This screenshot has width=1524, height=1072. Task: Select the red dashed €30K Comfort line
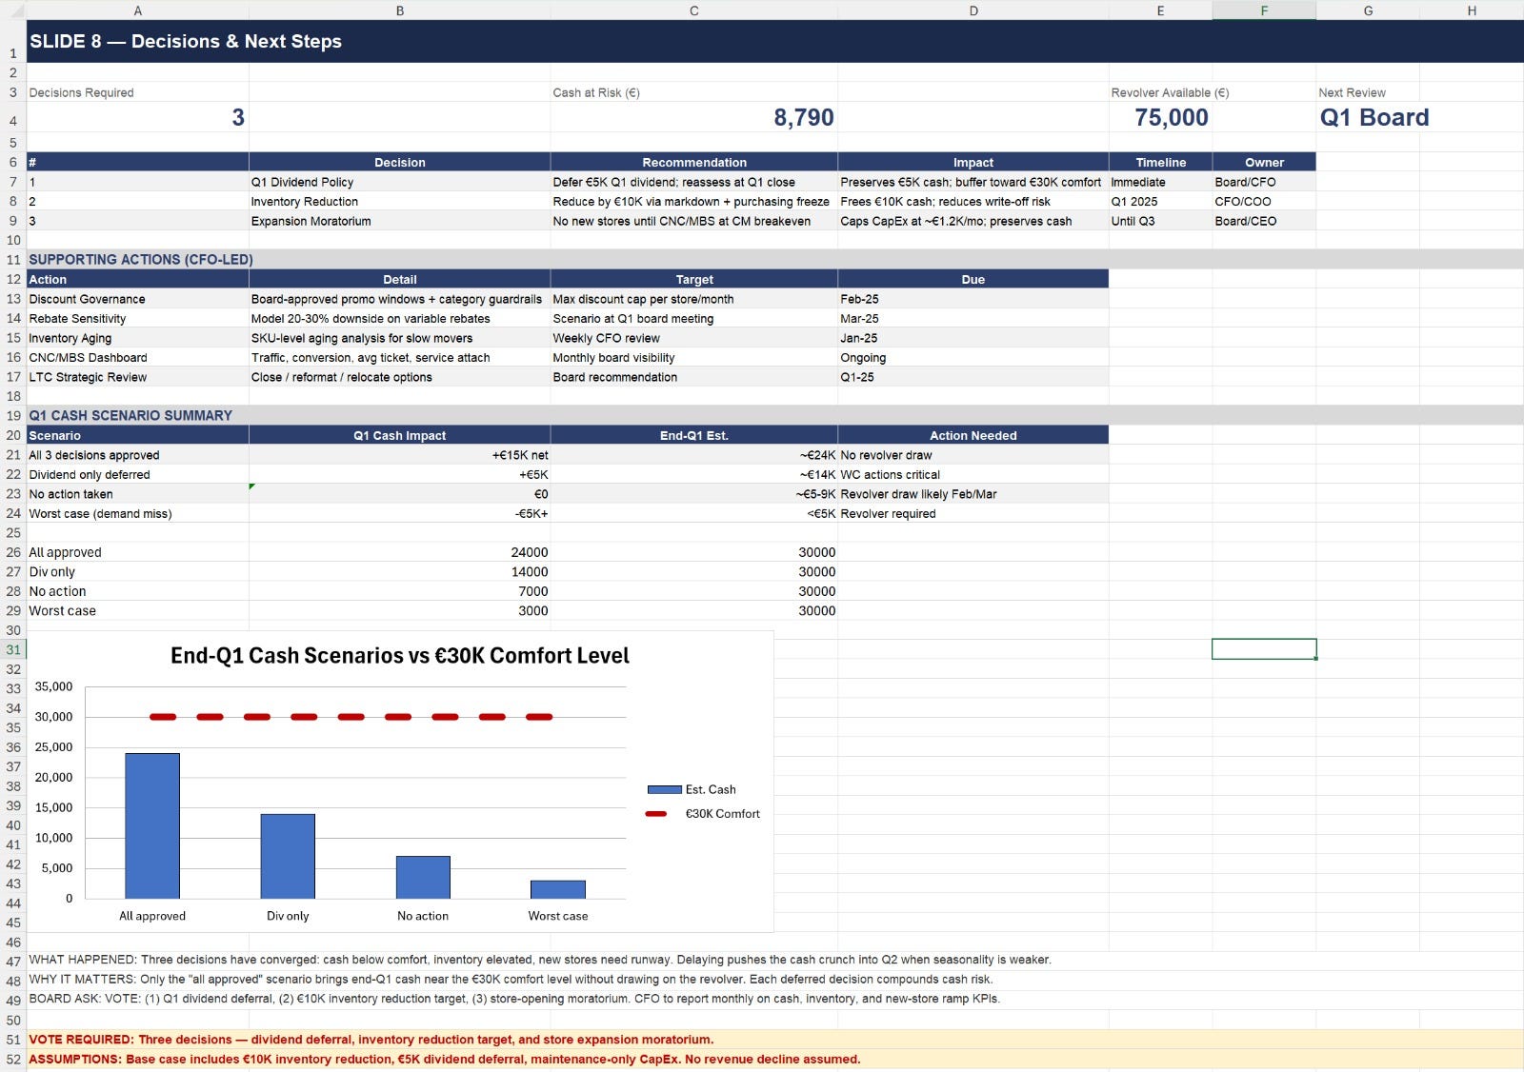point(351,717)
